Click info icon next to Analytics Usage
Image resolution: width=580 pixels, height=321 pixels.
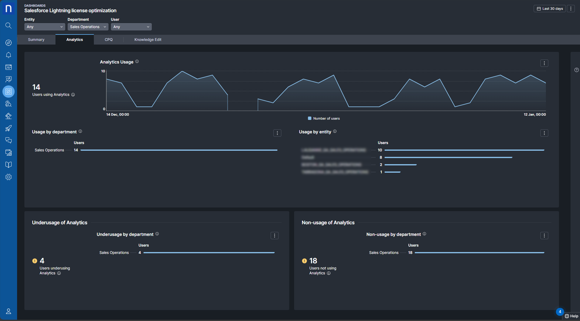coord(137,61)
